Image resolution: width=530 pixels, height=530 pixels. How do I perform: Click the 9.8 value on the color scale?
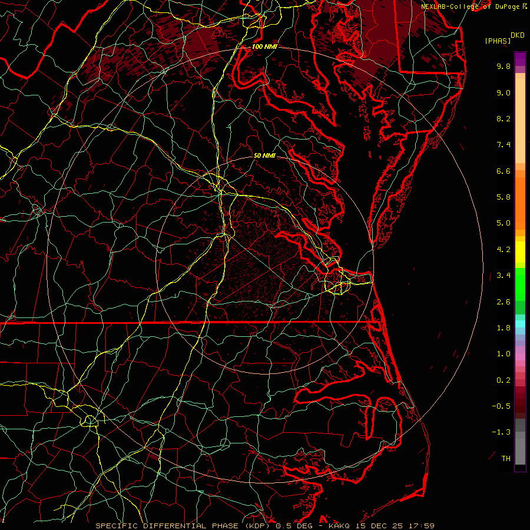click(503, 66)
